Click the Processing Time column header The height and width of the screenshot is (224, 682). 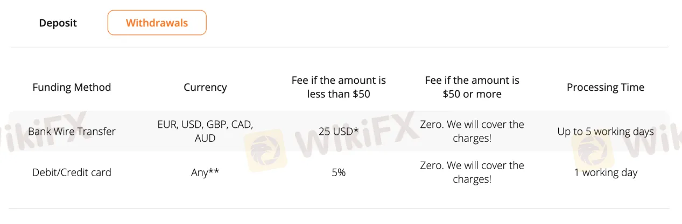605,88
